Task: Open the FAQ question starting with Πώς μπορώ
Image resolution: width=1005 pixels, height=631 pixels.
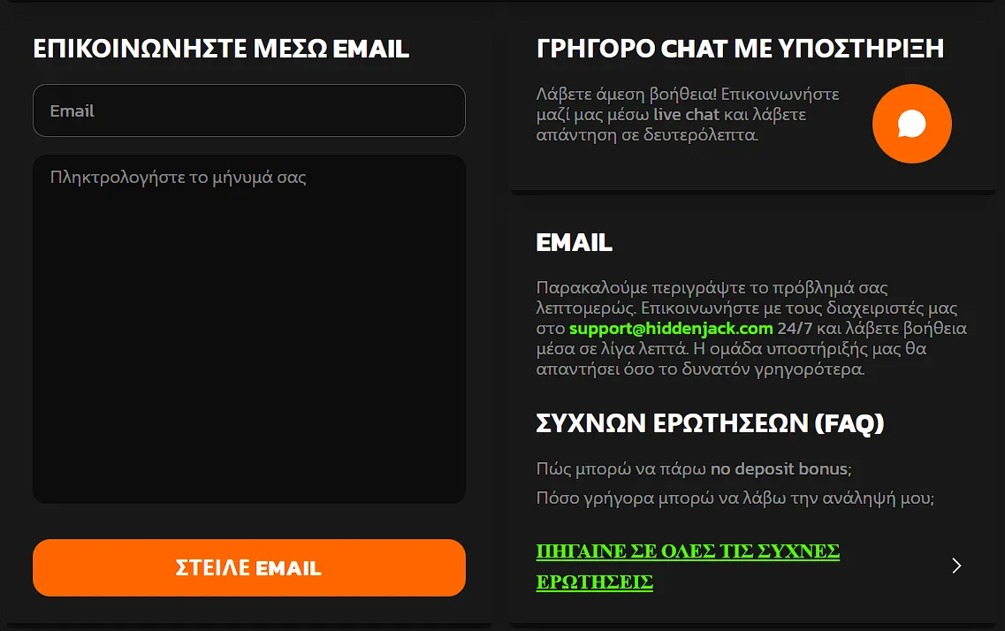Action: pyautogui.click(x=693, y=468)
